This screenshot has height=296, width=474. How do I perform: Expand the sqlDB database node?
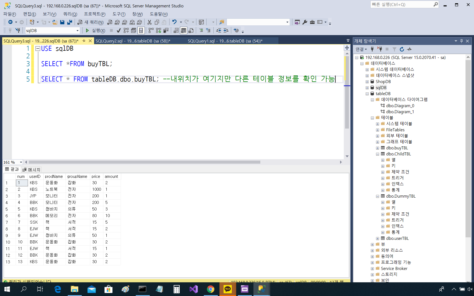(x=367, y=88)
